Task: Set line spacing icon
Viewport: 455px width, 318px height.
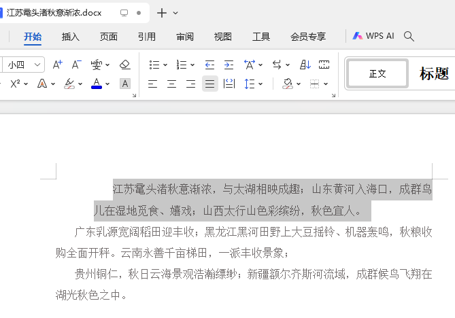Action: pyautogui.click(x=249, y=84)
